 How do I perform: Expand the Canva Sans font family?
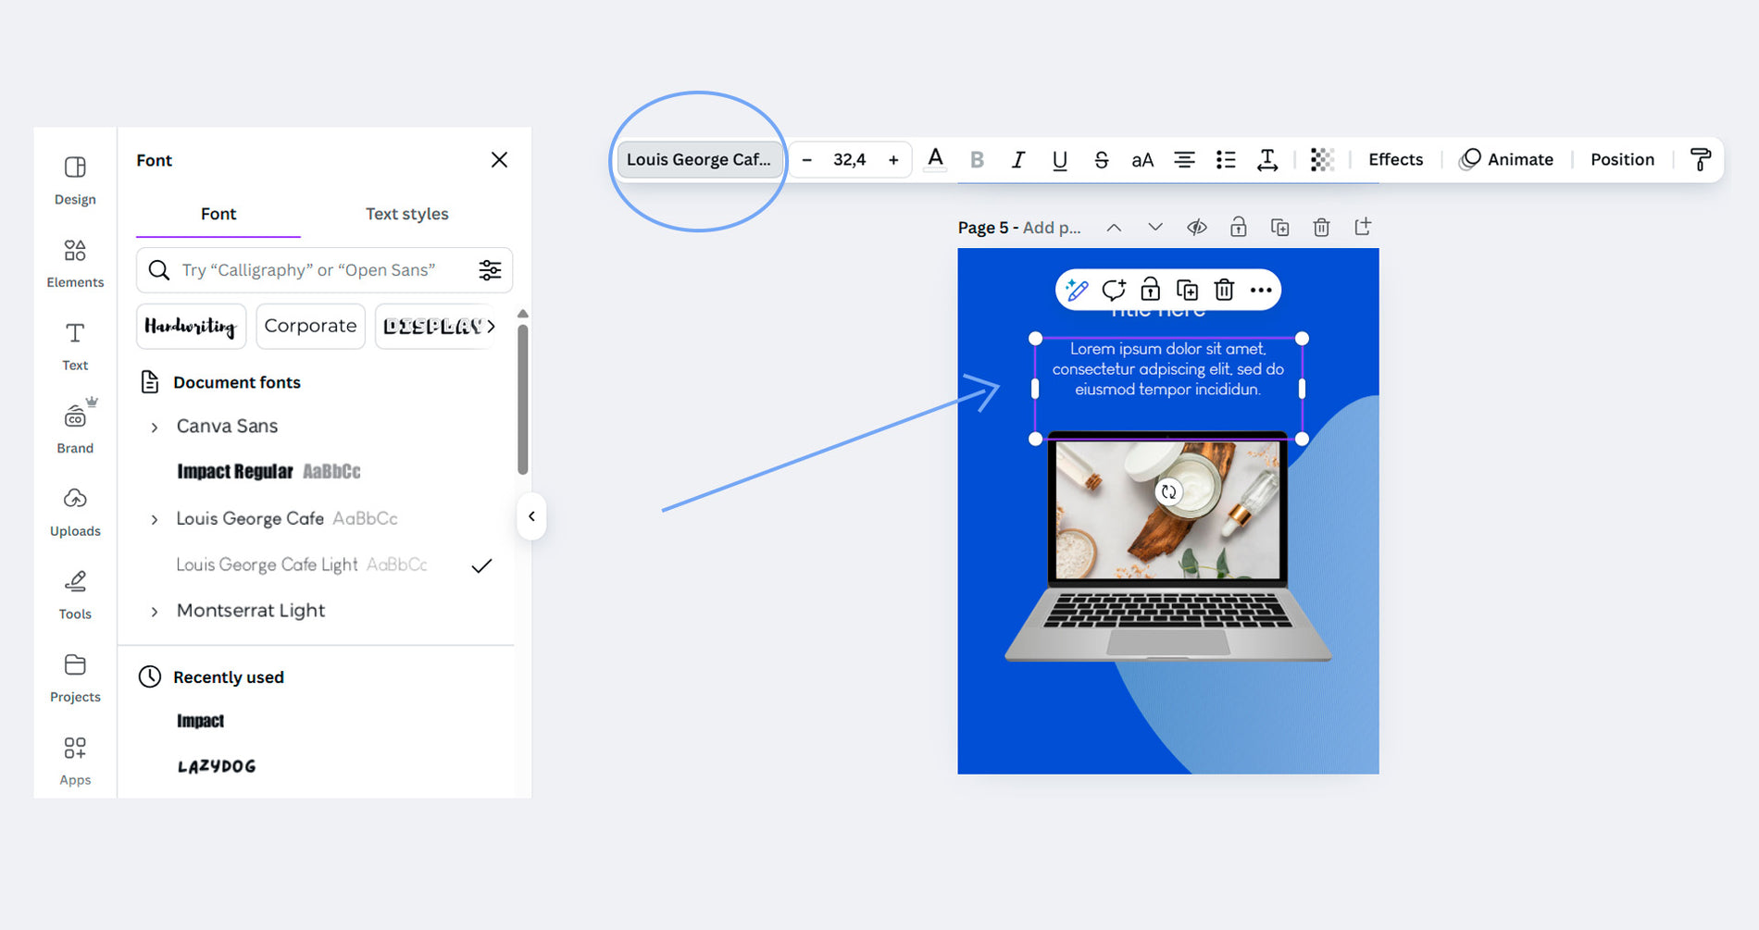click(155, 428)
